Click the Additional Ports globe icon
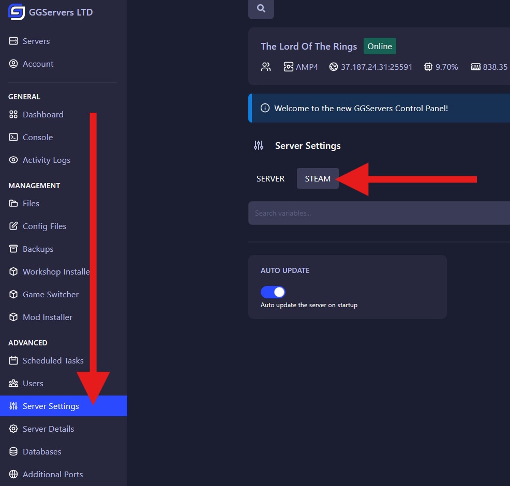This screenshot has width=510, height=486. pos(13,475)
